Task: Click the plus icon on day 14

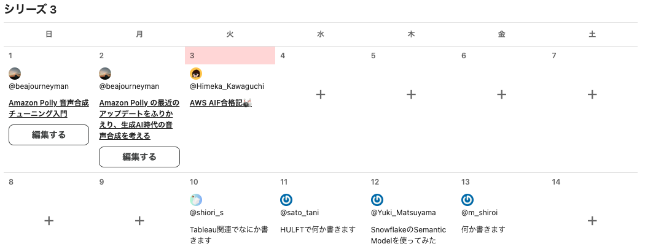Action: point(592,221)
